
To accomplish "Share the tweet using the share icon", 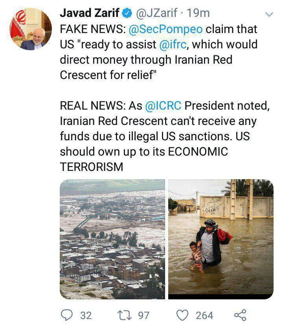I will (239, 315).
